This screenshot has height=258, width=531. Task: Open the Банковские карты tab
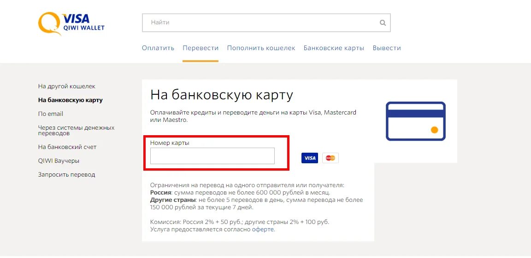click(x=334, y=48)
